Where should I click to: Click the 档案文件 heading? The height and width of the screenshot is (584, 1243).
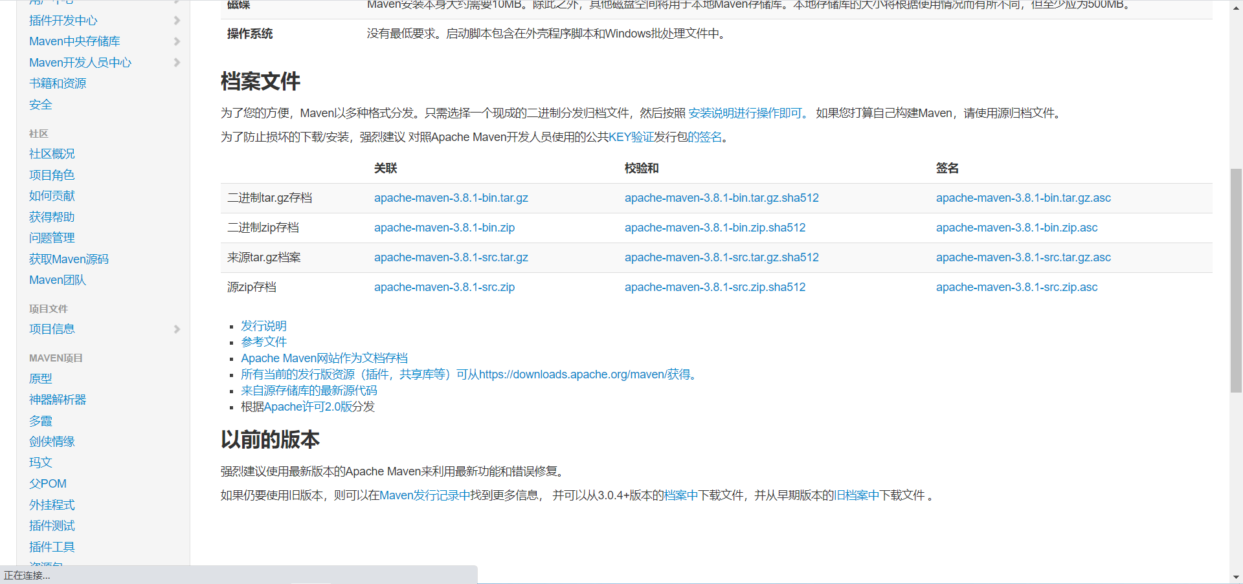(260, 81)
